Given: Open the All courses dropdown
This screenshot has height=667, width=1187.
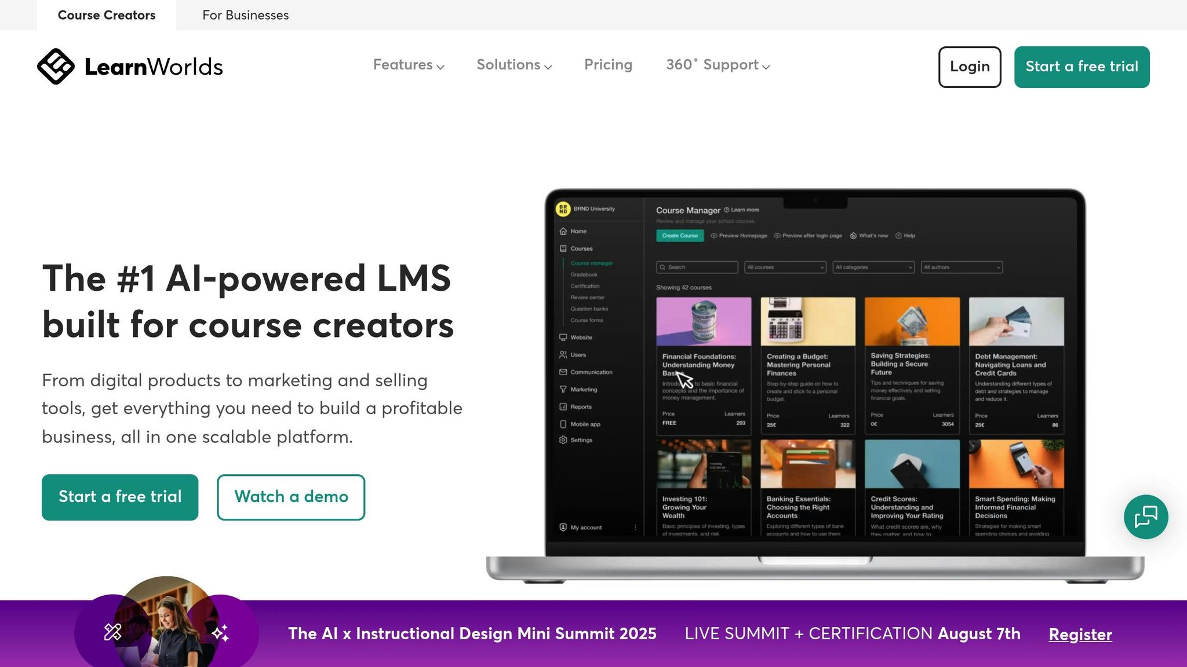Looking at the screenshot, I should click(785, 267).
